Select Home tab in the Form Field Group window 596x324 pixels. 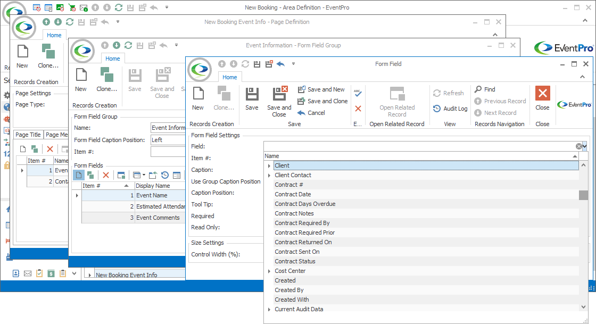tap(112, 59)
